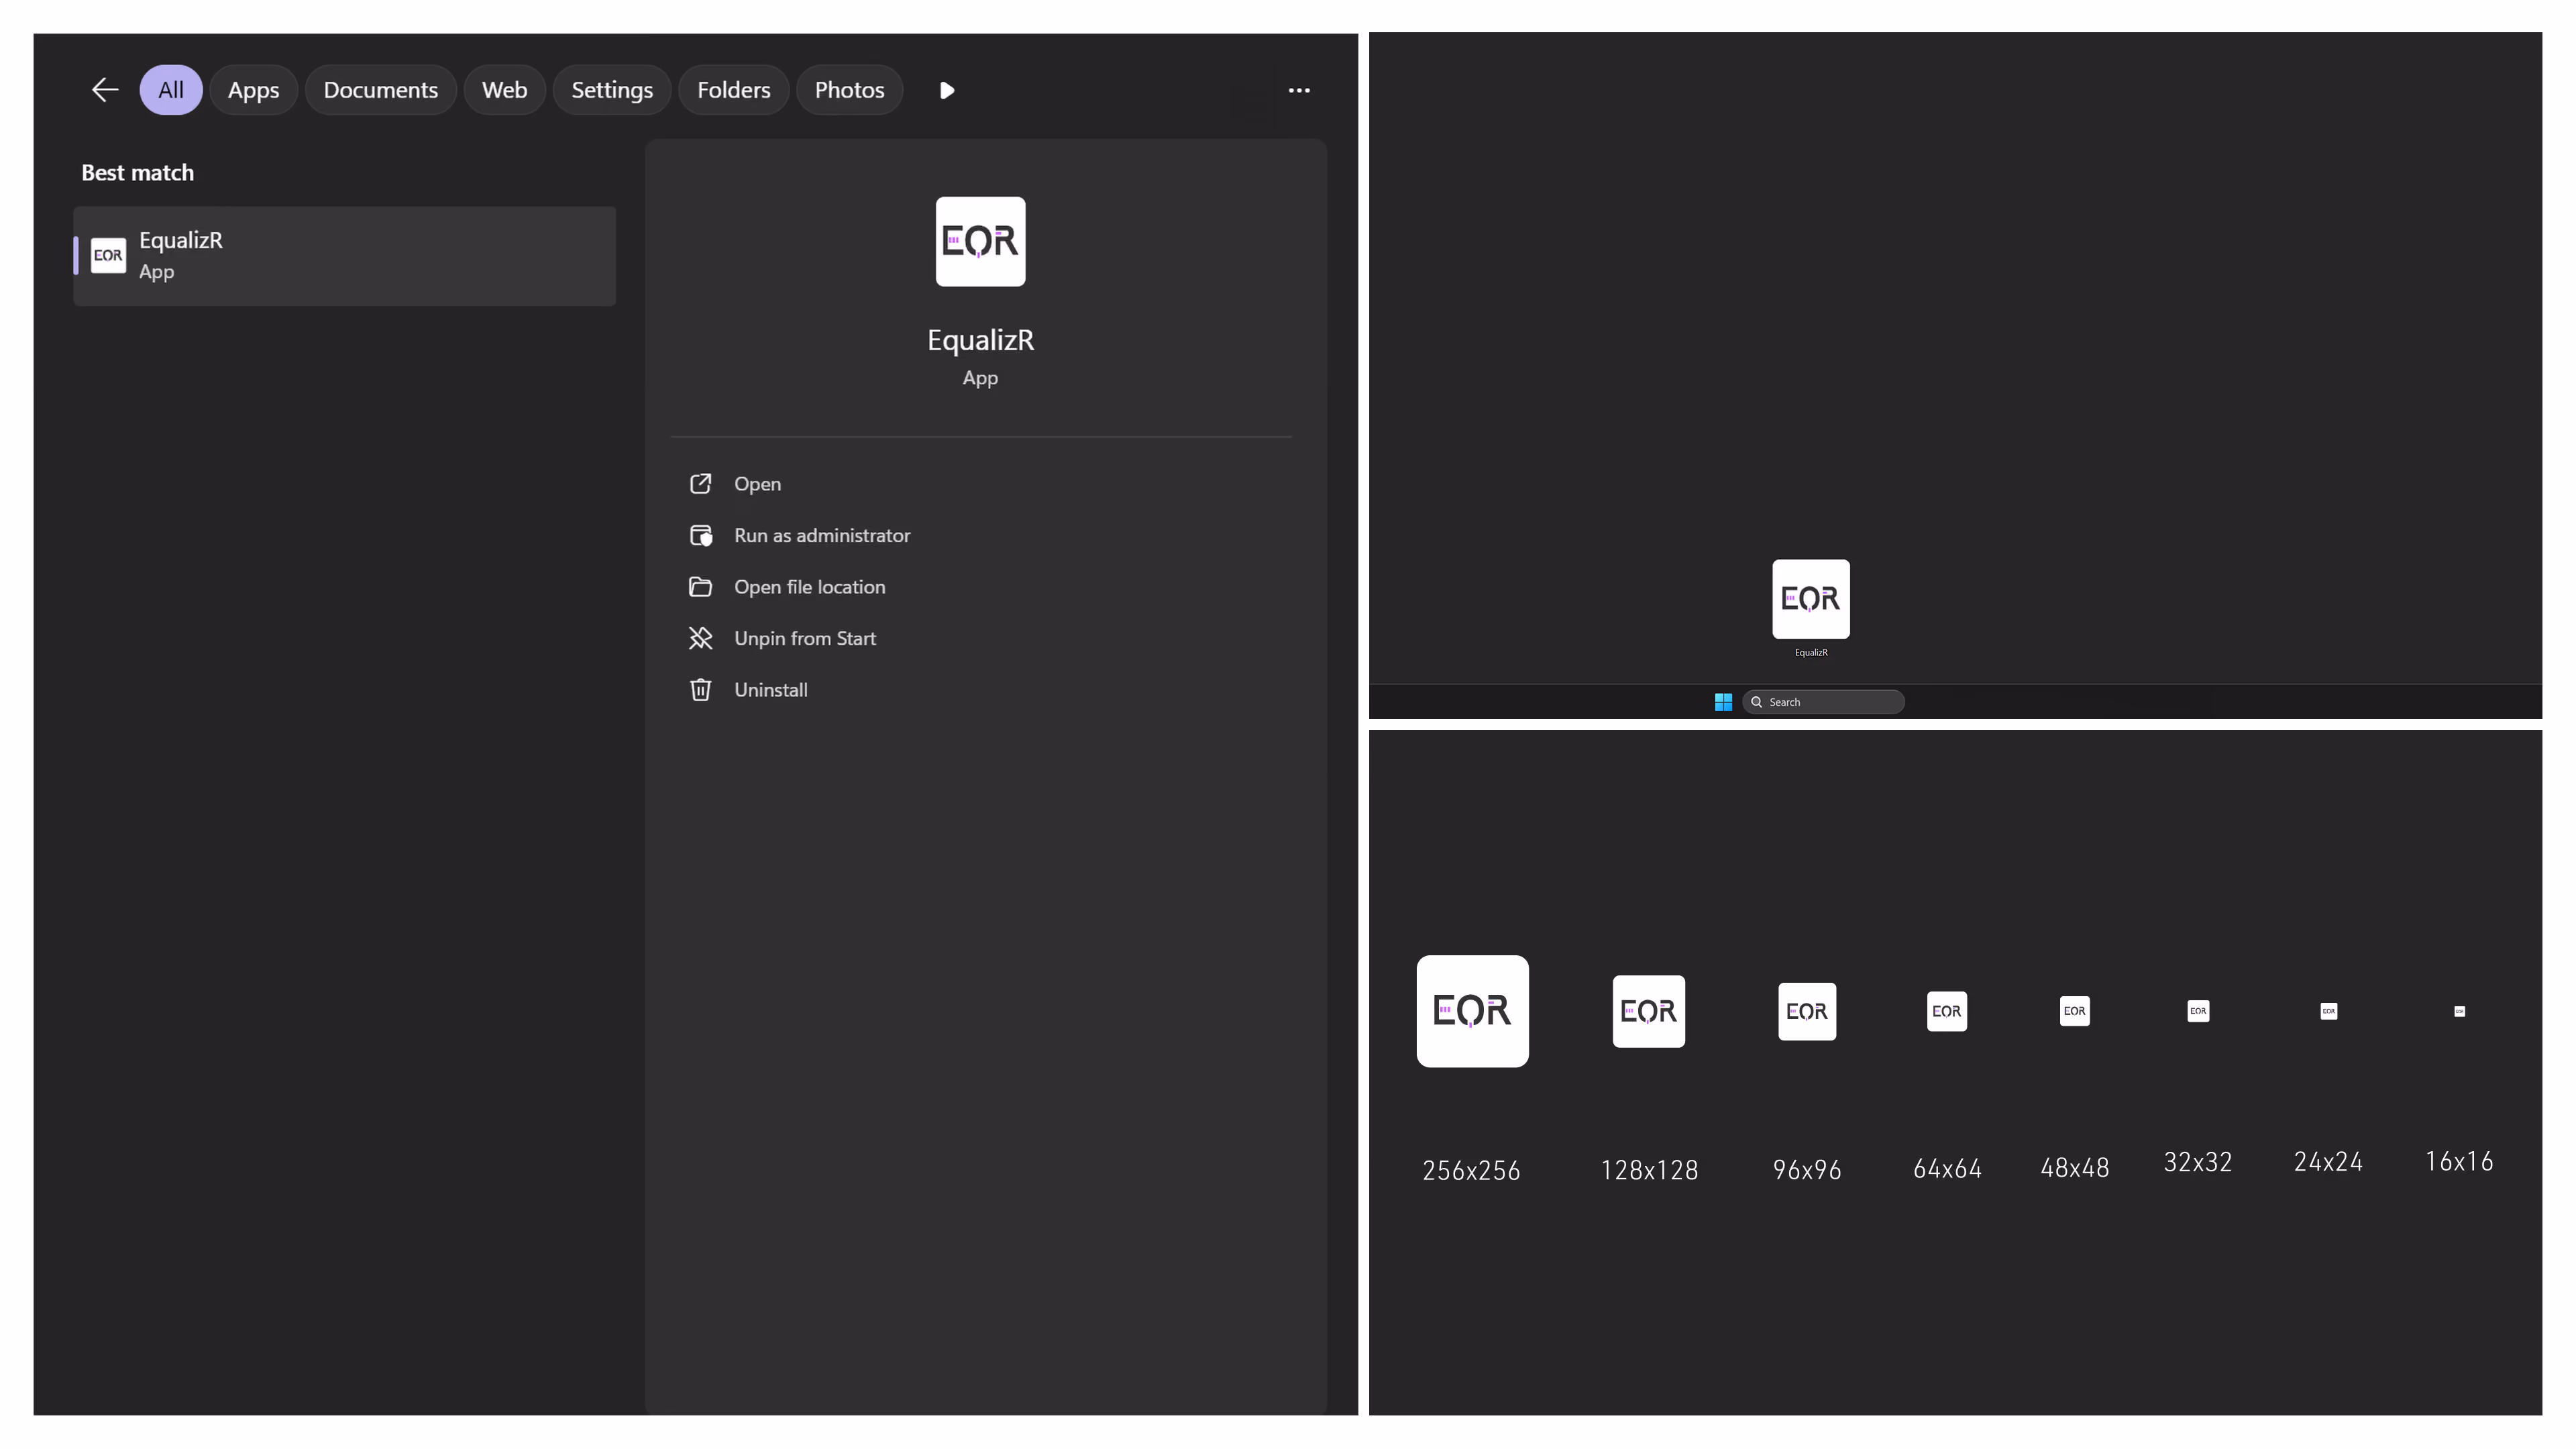The height and width of the screenshot is (1449, 2576).
Task: Click the large EqualizR icon in details pane
Action: tap(980, 241)
